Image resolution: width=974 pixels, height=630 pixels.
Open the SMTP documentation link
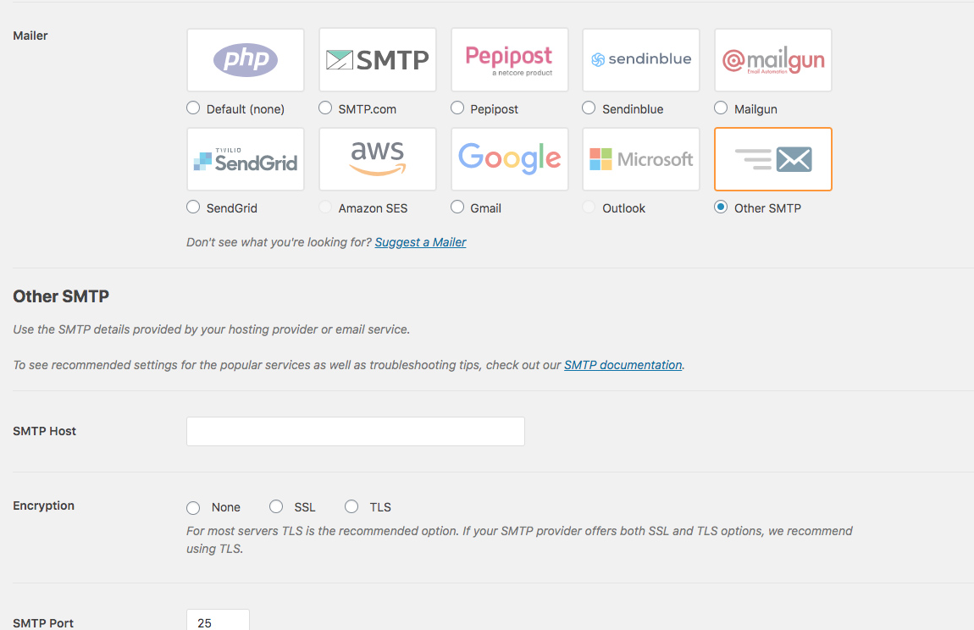pos(623,365)
